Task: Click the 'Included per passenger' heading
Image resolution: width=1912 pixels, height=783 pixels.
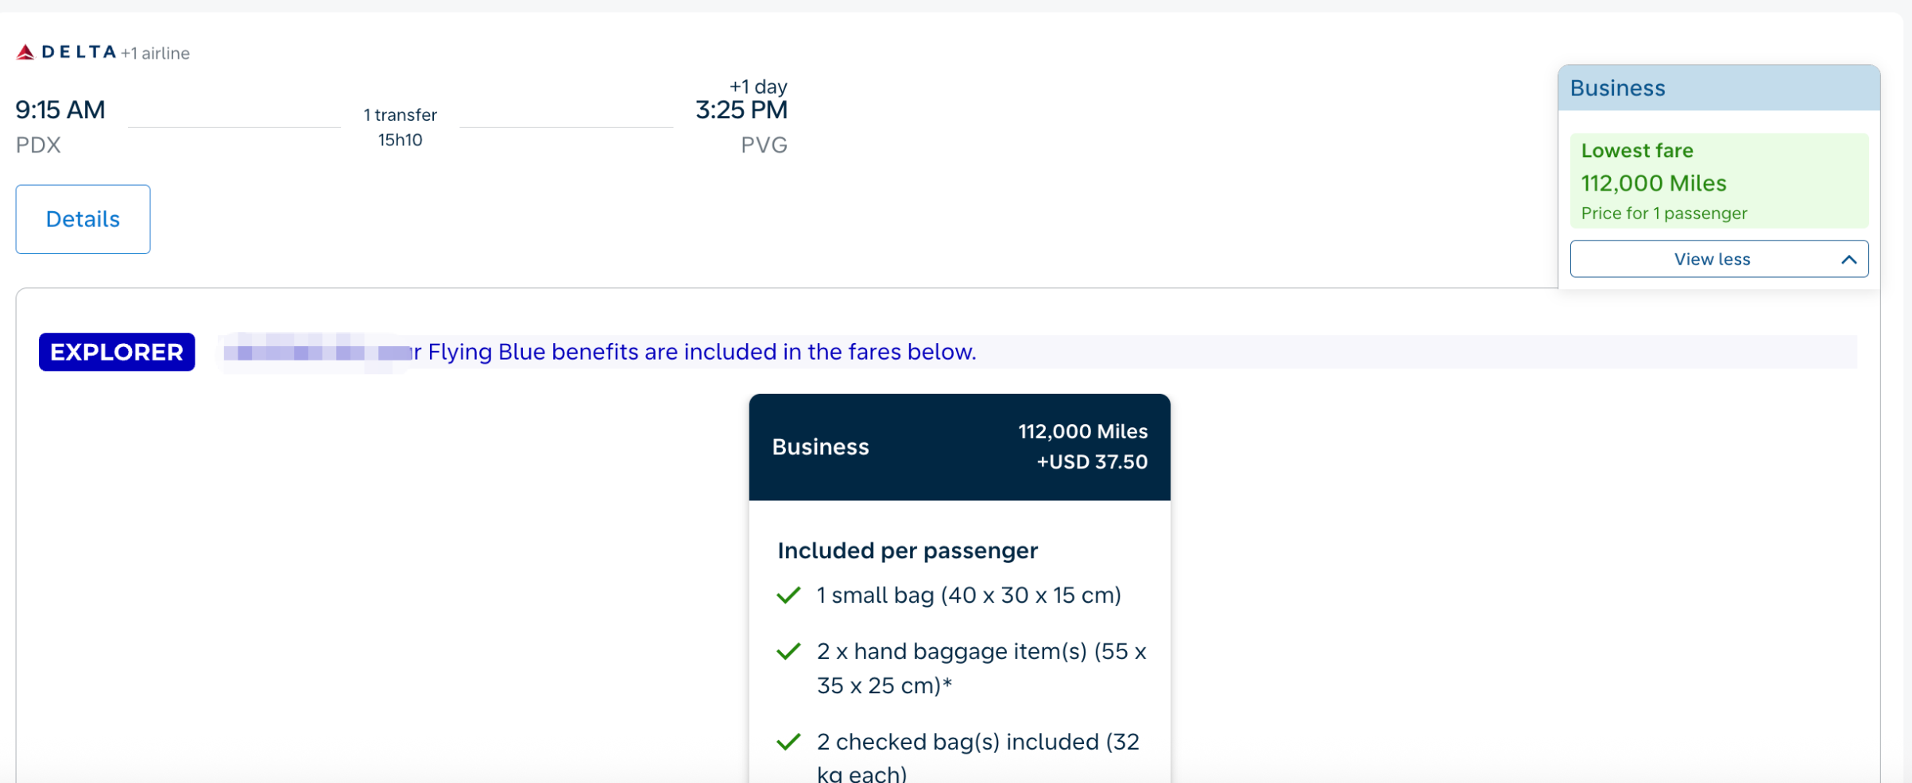Action: point(907,550)
